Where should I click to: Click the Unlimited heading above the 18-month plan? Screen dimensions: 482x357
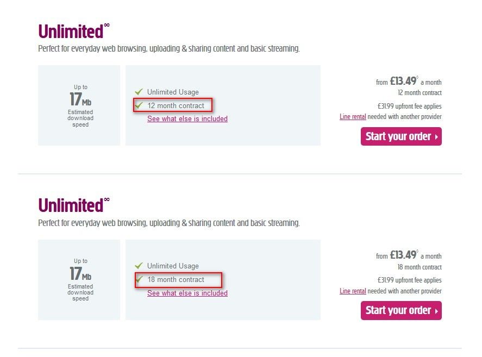(x=71, y=205)
